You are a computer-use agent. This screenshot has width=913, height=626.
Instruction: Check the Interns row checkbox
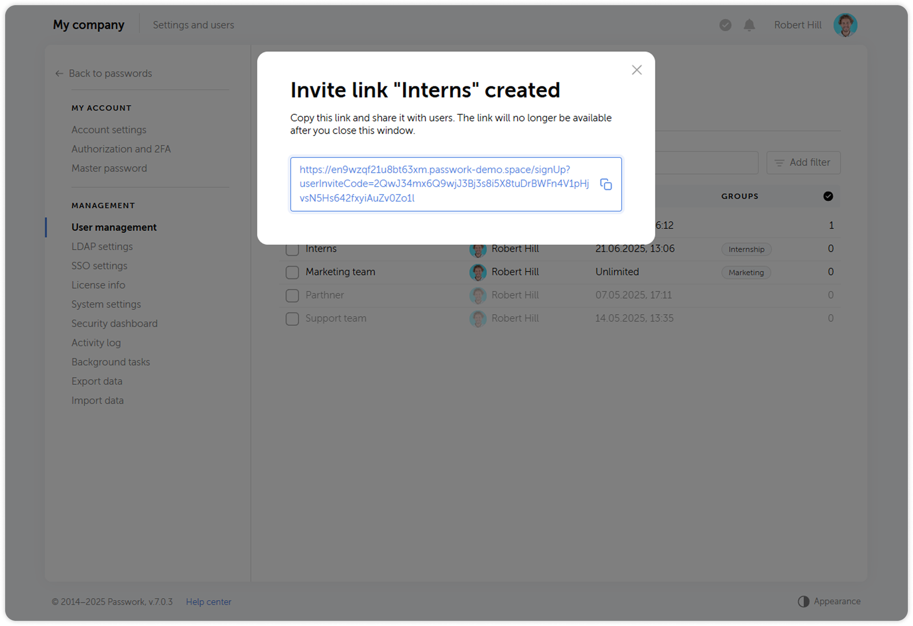tap(292, 249)
